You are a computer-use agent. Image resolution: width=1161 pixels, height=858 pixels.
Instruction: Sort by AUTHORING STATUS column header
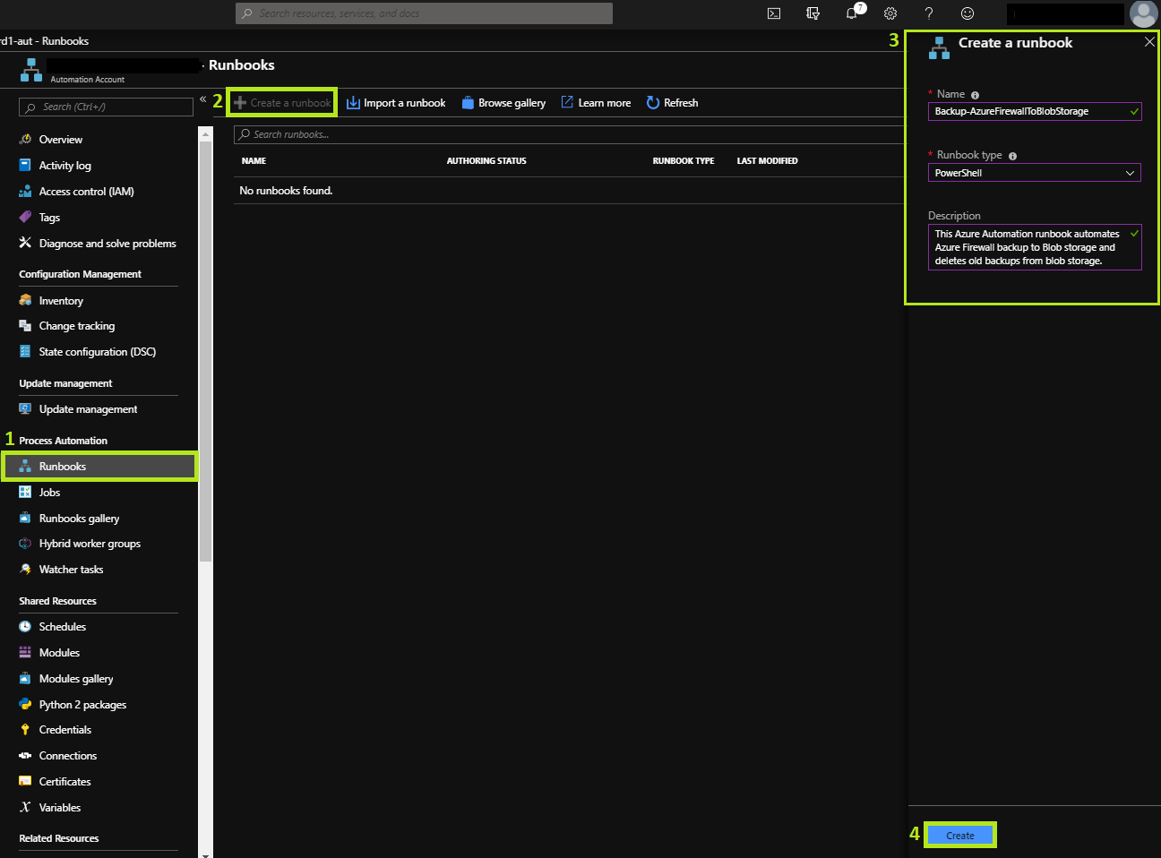[x=486, y=161]
